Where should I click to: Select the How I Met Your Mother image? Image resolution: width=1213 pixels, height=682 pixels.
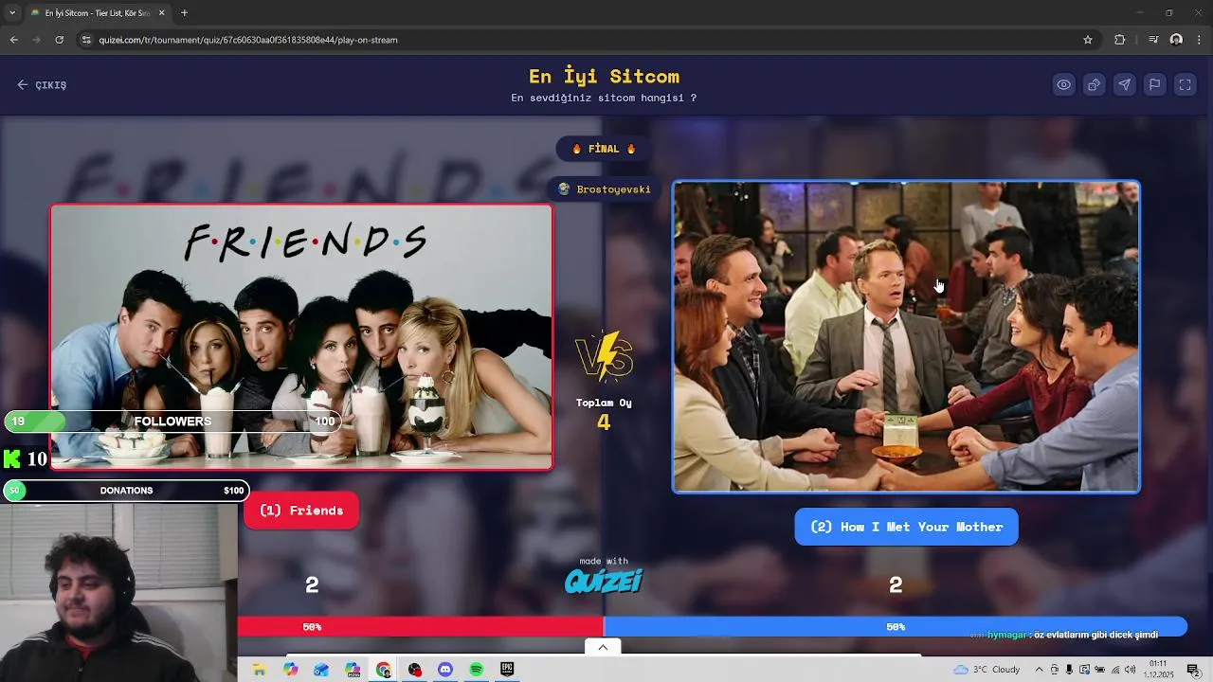(906, 337)
